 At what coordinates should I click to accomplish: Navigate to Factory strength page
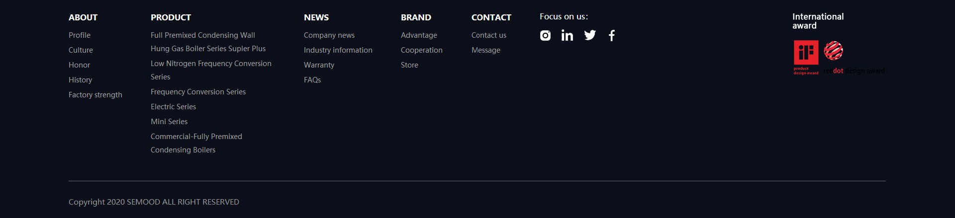tap(95, 95)
